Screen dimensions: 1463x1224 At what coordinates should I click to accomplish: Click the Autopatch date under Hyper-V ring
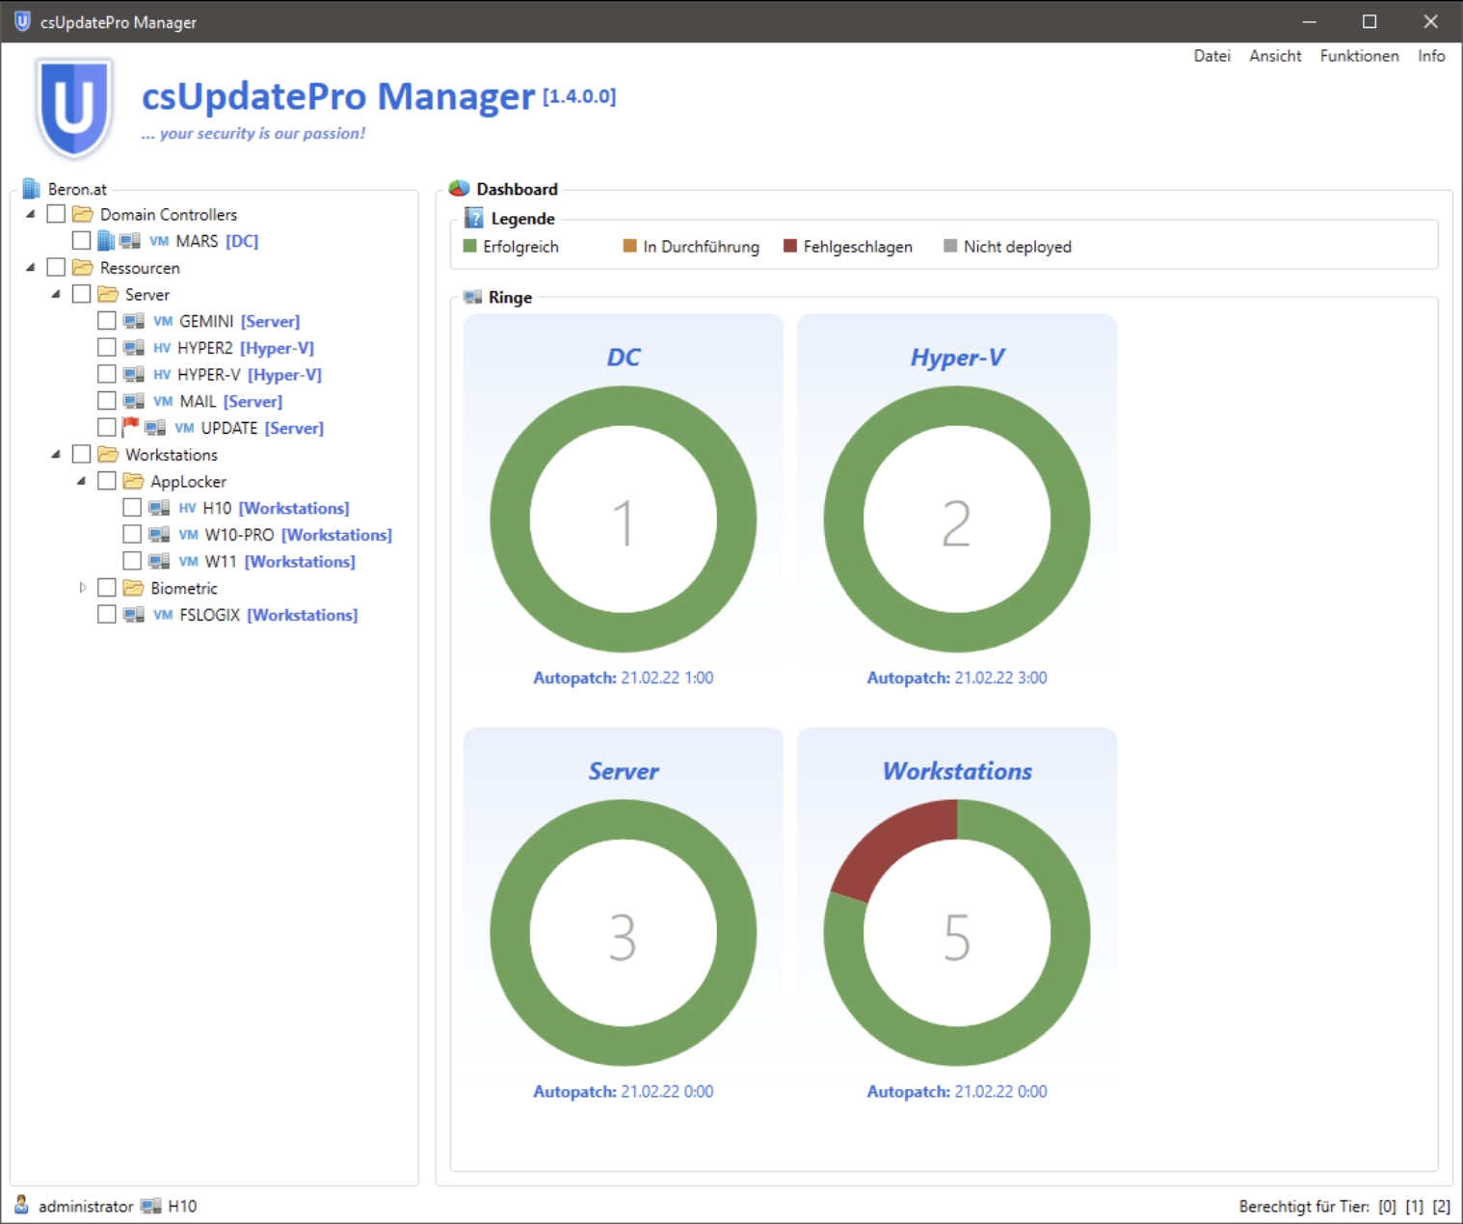pyautogui.click(x=999, y=678)
